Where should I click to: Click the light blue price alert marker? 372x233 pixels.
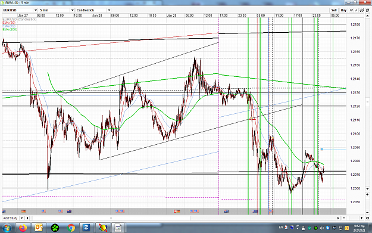[x=321, y=149]
